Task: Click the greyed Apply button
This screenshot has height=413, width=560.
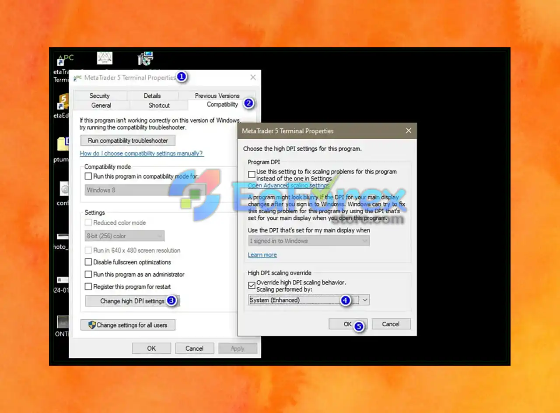Action: pyautogui.click(x=238, y=349)
